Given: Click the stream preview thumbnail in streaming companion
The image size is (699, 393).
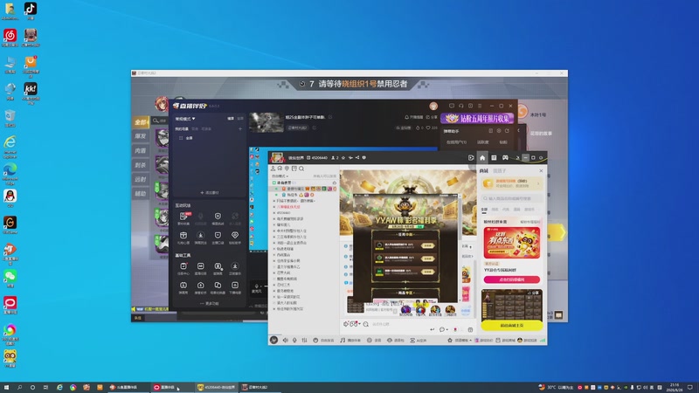Looking at the screenshot, I should [x=266, y=122].
